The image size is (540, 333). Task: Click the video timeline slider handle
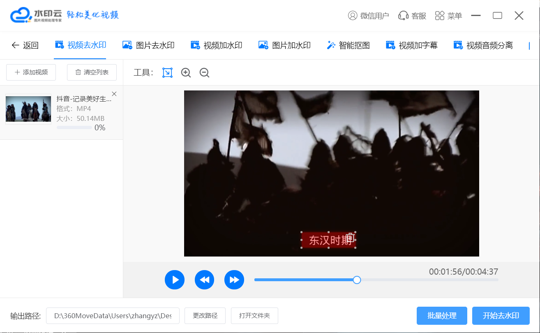pos(357,280)
